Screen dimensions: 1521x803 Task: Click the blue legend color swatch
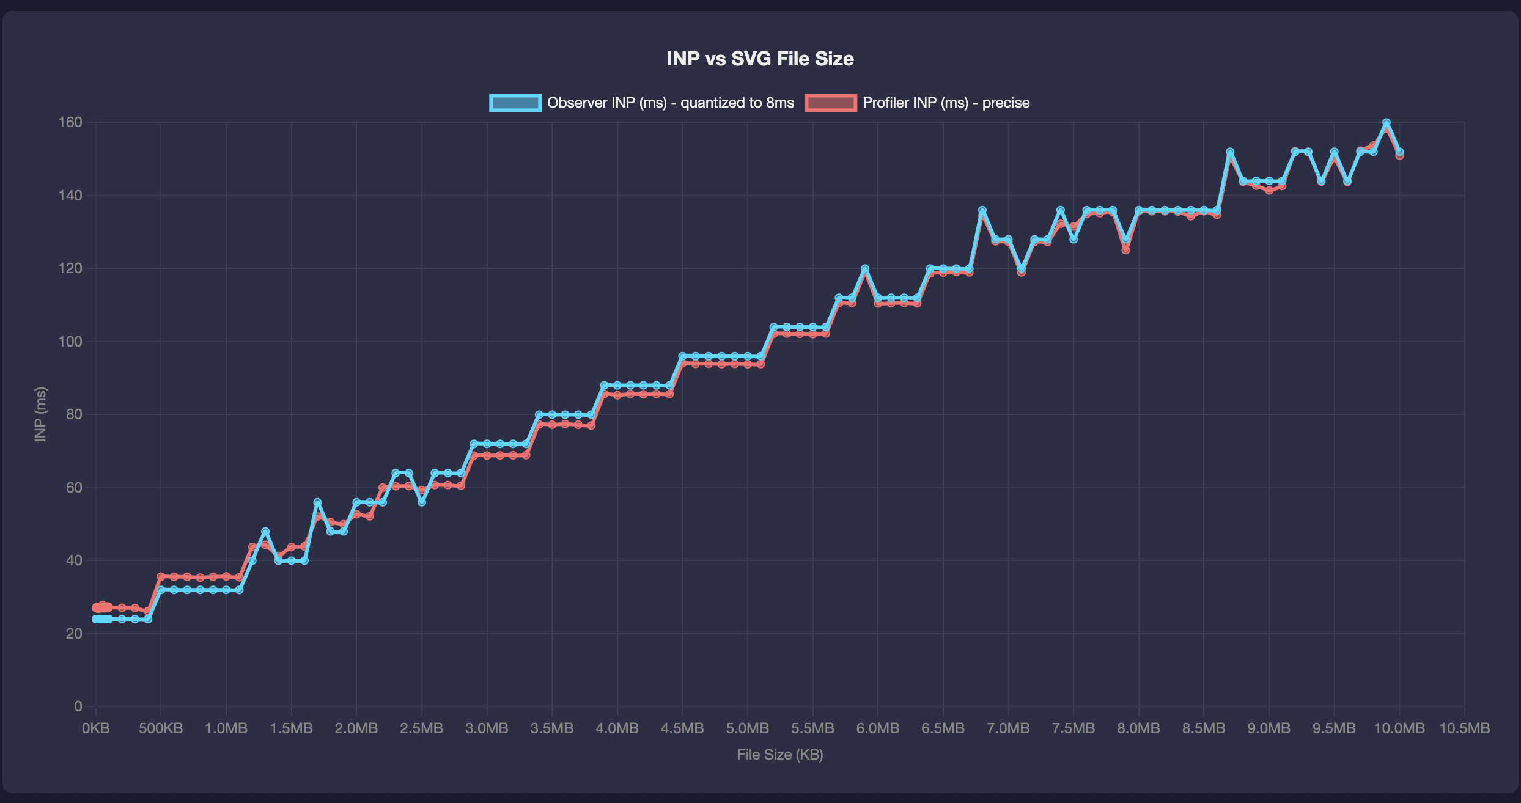[515, 102]
